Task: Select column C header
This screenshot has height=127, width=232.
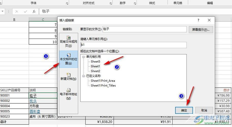Action: [x=43, y=20]
